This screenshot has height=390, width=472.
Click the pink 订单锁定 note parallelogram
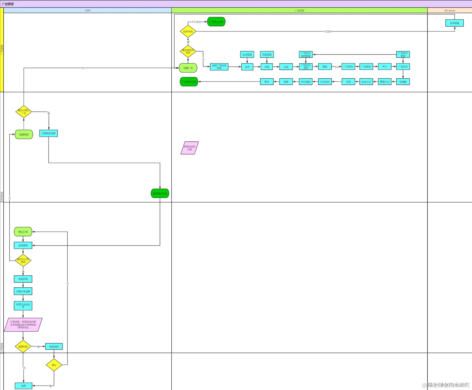(x=23, y=325)
